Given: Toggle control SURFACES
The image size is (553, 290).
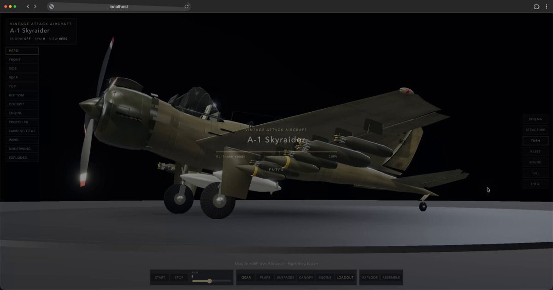Looking at the screenshot, I should [x=285, y=278].
